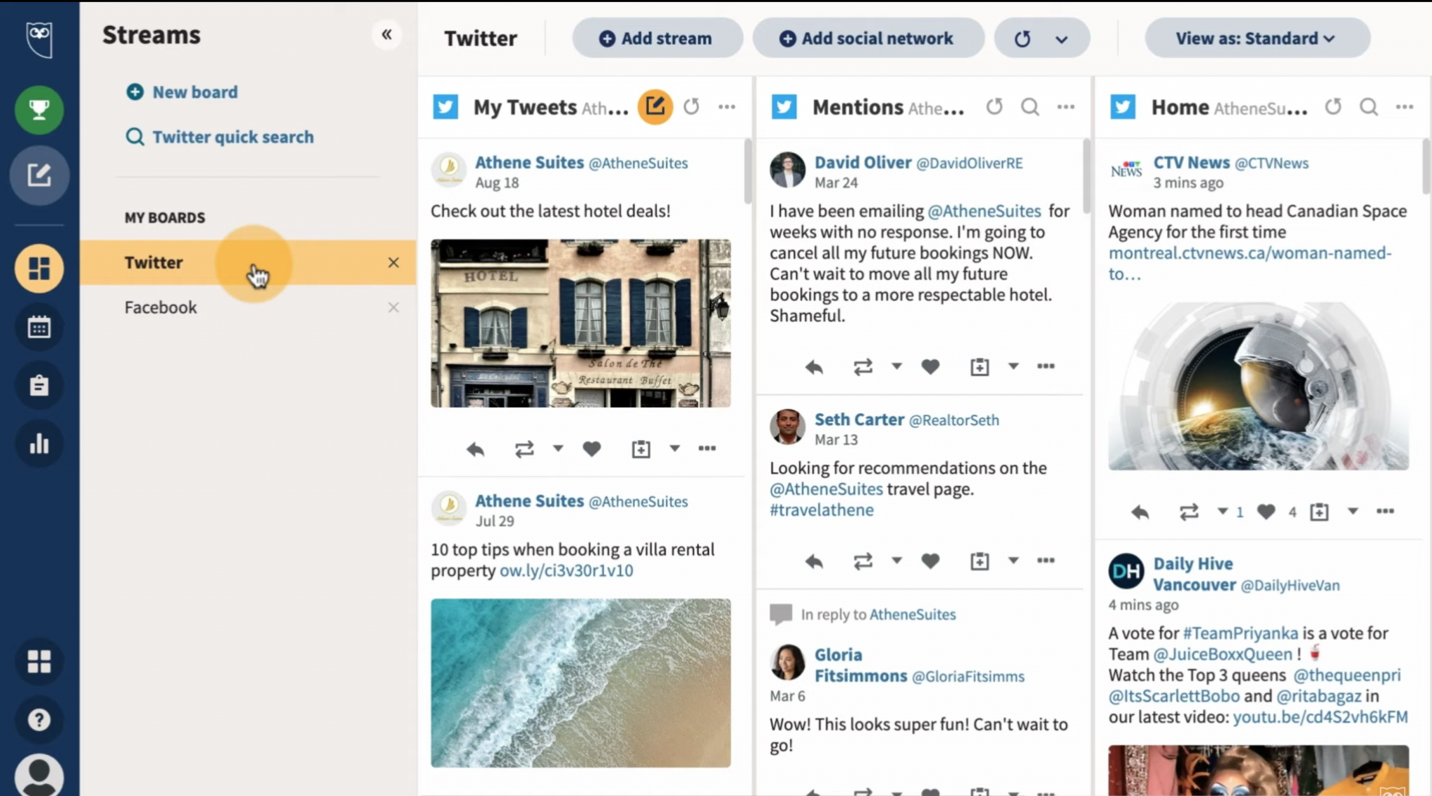Click the Add stream button
Screen dimensions: 1432x796
[x=657, y=38]
